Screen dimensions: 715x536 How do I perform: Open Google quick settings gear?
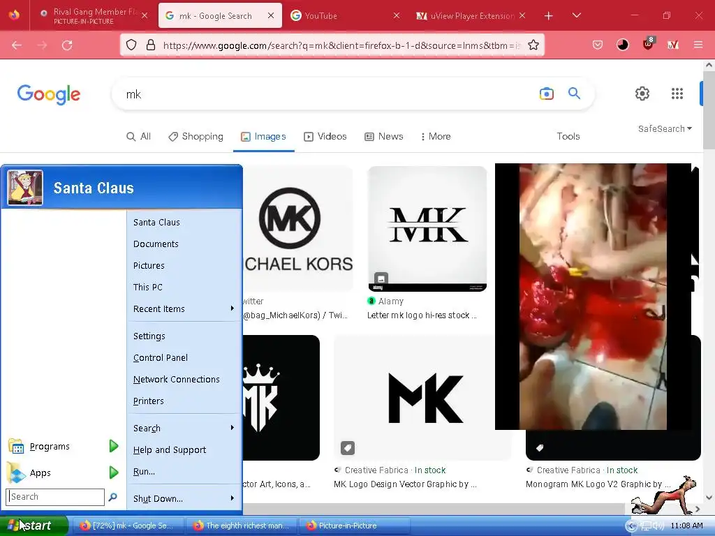click(642, 94)
